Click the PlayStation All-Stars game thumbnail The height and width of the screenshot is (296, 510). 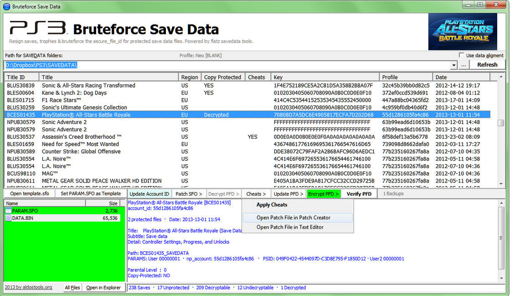[x=462, y=31]
